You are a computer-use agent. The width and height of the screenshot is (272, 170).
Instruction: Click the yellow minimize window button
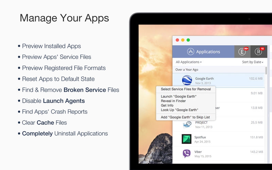point(183,40)
